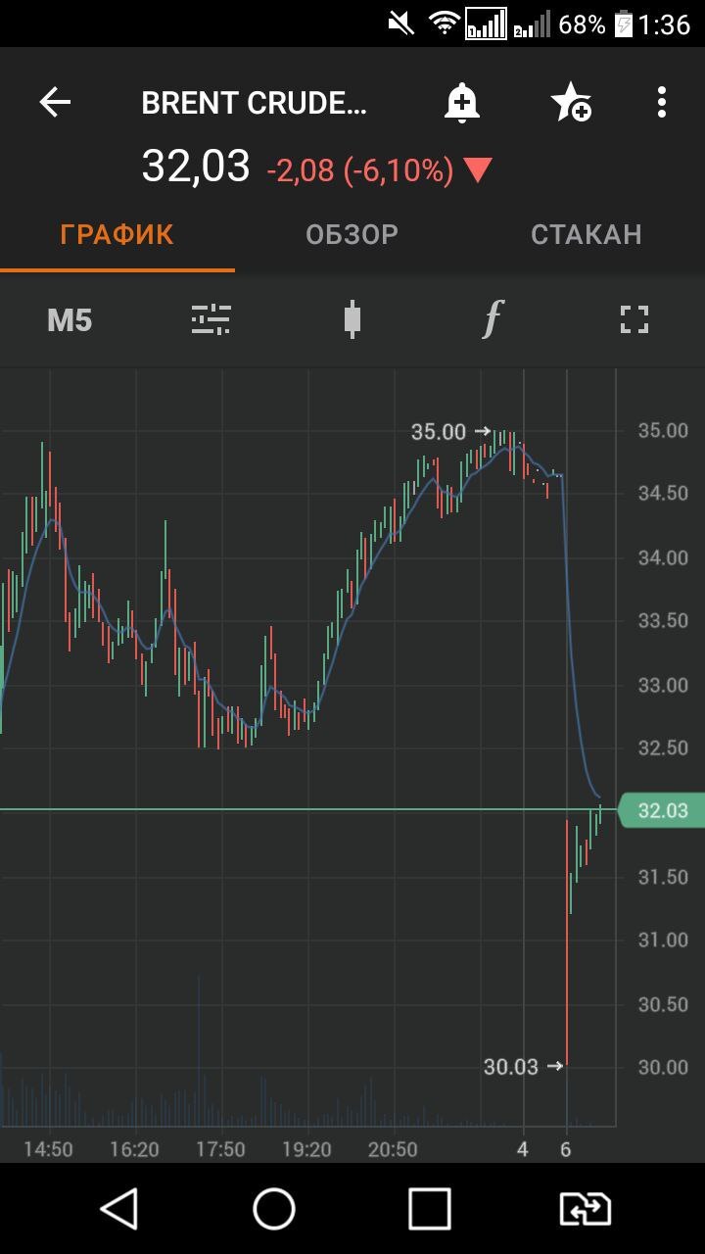Add price alert with bell icon
This screenshot has height=1254, width=705.
click(x=461, y=102)
